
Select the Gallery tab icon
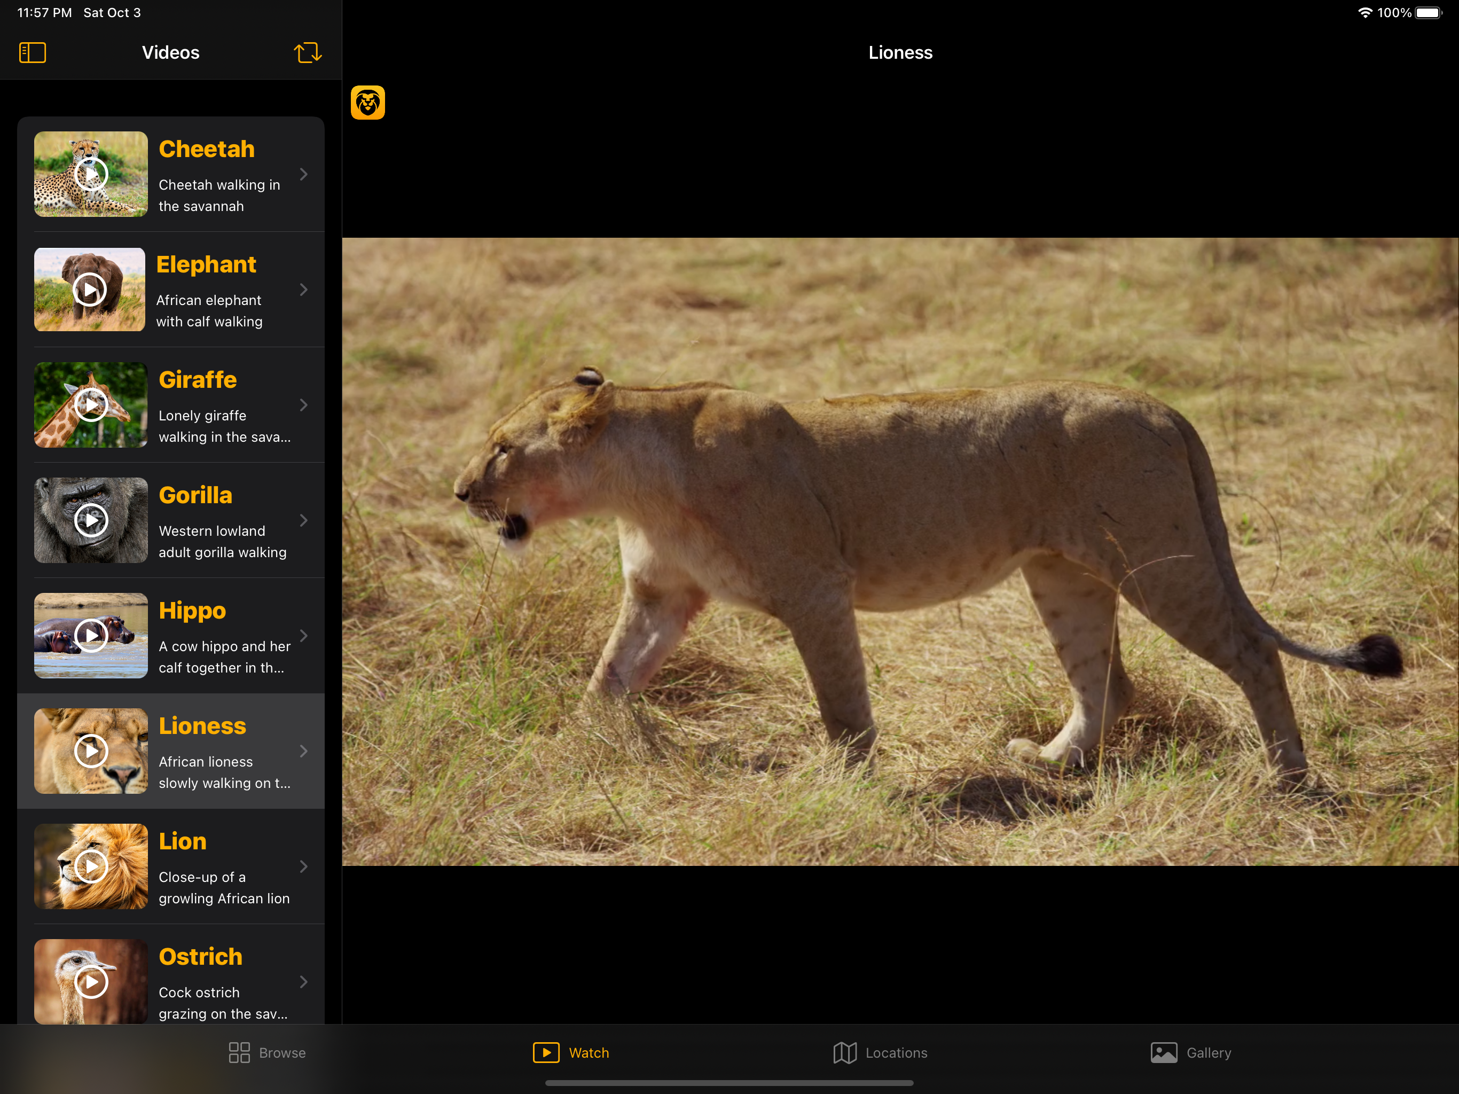(x=1163, y=1053)
